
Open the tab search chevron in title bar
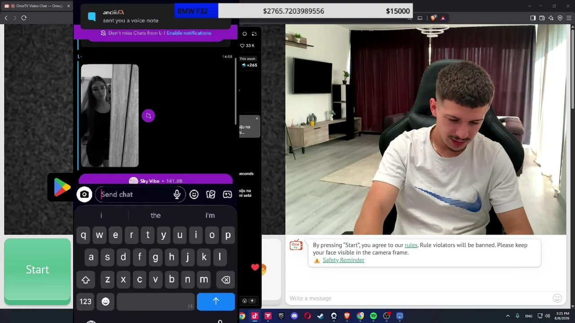530,6
